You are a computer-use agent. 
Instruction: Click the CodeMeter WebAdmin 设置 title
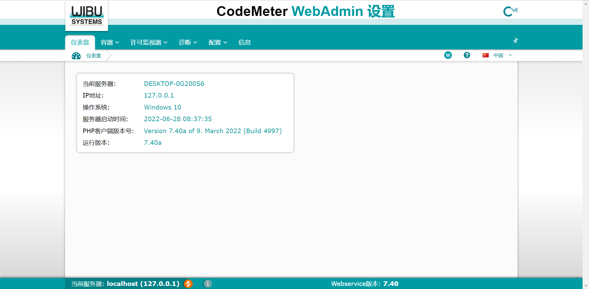pyautogui.click(x=306, y=11)
